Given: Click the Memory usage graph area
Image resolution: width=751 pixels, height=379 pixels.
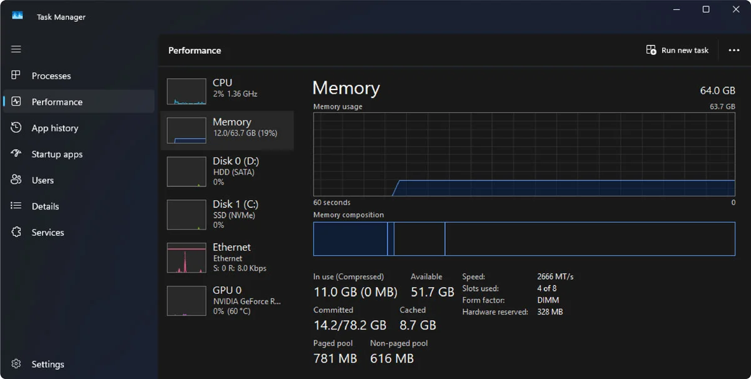Looking at the screenshot, I should point(524,154).
